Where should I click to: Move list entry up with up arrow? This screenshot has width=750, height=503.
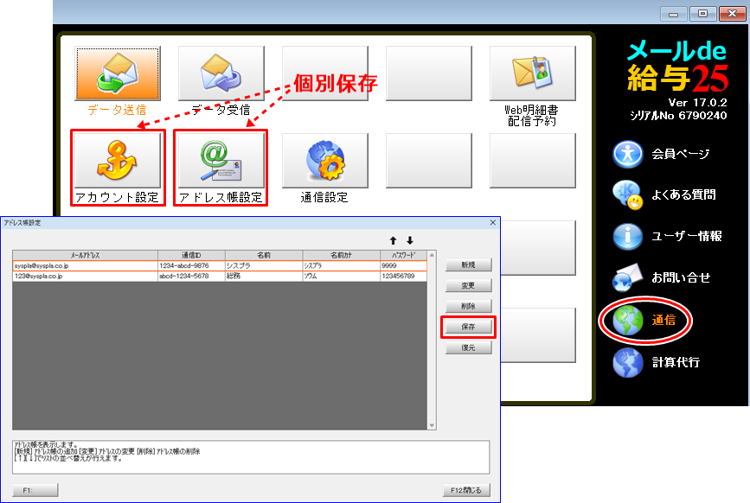coord(393,240)
